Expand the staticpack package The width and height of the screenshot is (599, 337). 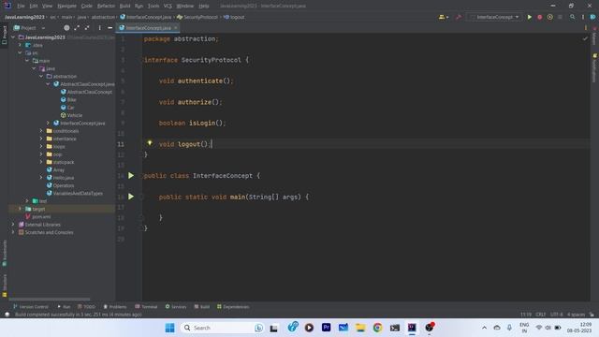point(41,162)
